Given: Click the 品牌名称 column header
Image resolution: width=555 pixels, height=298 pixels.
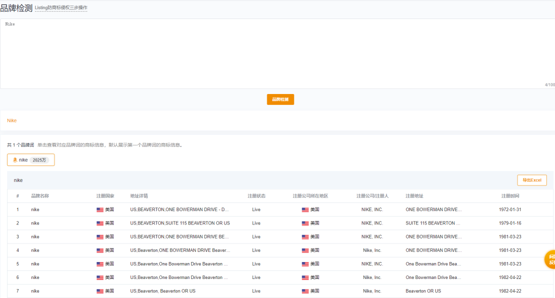Looking at the screenshot, I should click(x=40, y=196).
